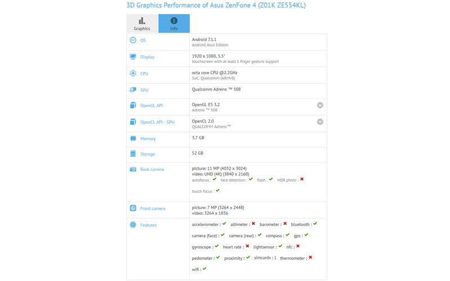Click the OS Android icon
Viewport: 450px width, 281px height.
click(x=133, y=40)
